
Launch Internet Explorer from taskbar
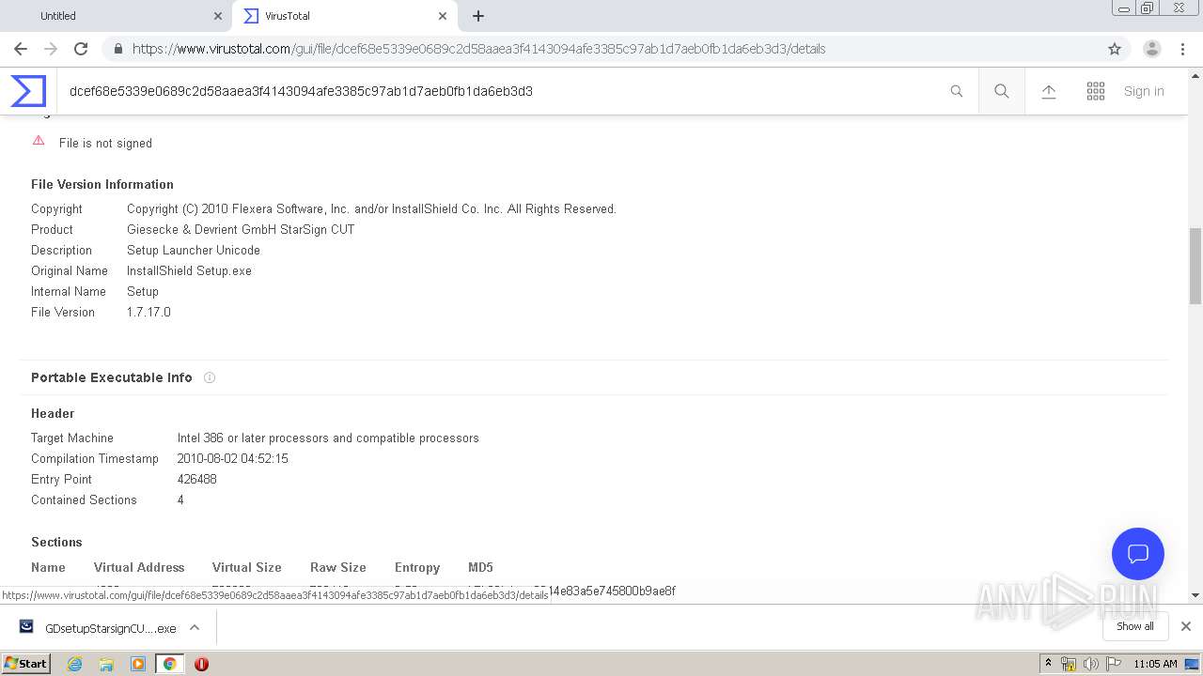pyautogui.click(x=74, y=664)
